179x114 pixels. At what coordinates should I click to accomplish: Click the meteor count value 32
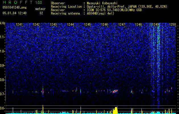[x=41, y=13]
